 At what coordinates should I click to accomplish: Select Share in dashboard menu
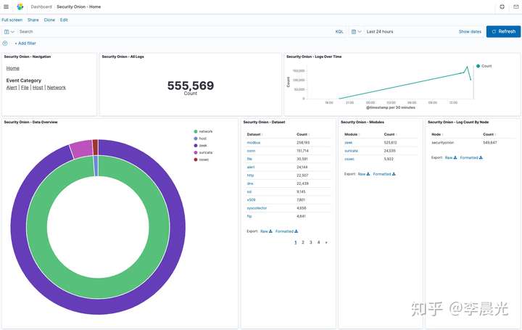coord(33,20)
